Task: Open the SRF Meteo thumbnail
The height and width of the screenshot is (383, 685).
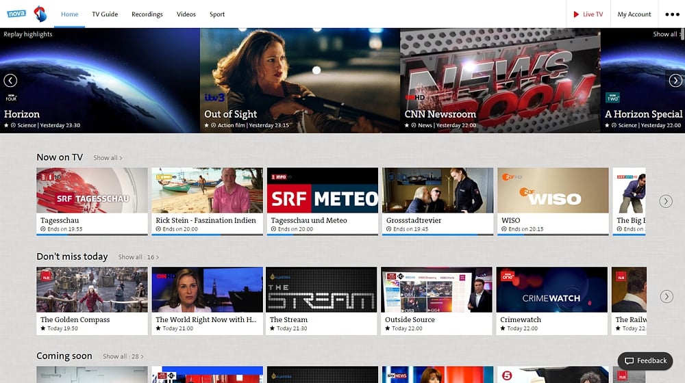Action: (323, 190)
